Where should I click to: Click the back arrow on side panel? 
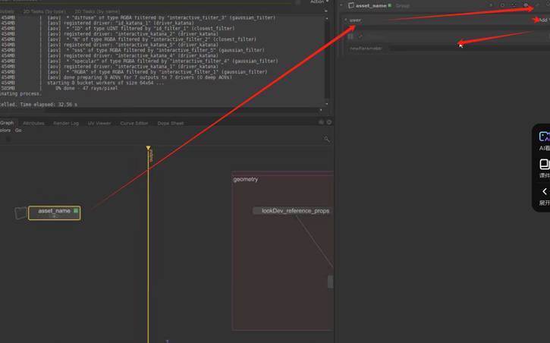pos(544,191)
